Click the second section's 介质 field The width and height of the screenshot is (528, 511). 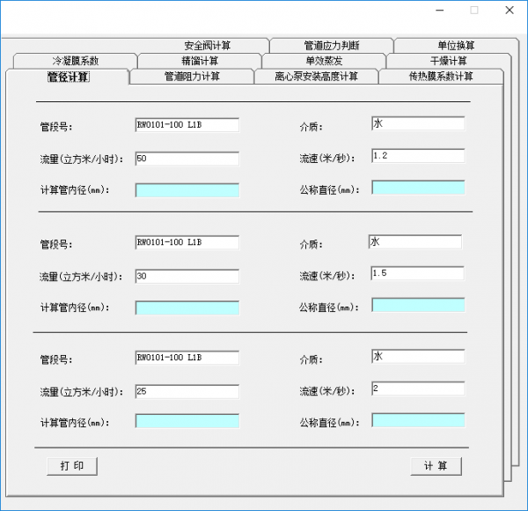[415, 241]
